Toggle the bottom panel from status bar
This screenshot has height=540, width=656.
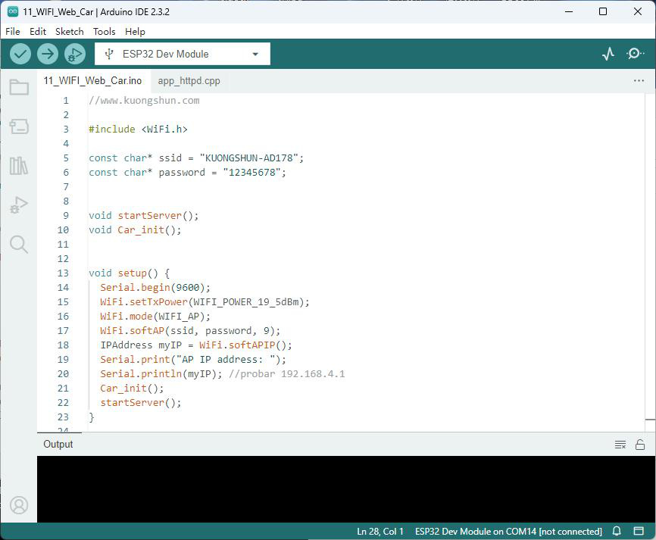(x=639, y=531)
